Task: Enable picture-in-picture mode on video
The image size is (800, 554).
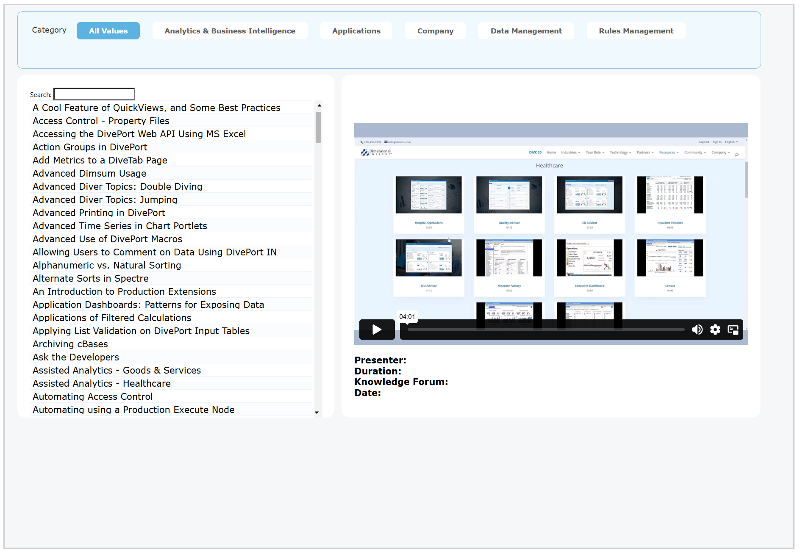Action: coord(733,330)
